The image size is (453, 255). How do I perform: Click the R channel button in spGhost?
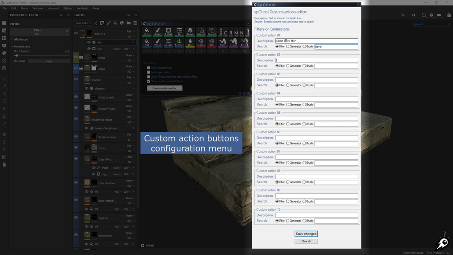(231, 33)
